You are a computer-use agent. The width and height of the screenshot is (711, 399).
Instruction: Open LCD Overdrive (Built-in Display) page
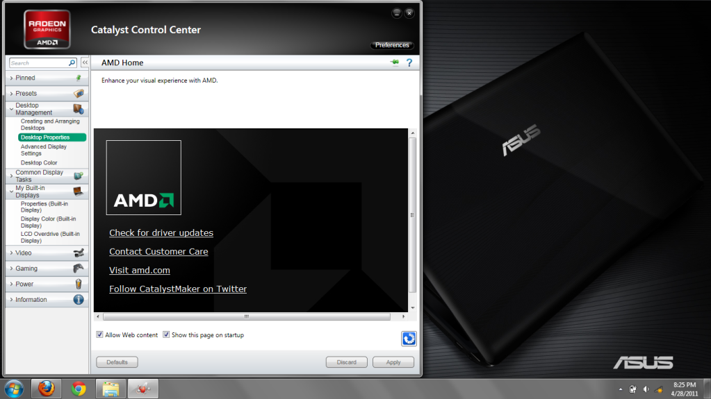(x=50, y=237)
